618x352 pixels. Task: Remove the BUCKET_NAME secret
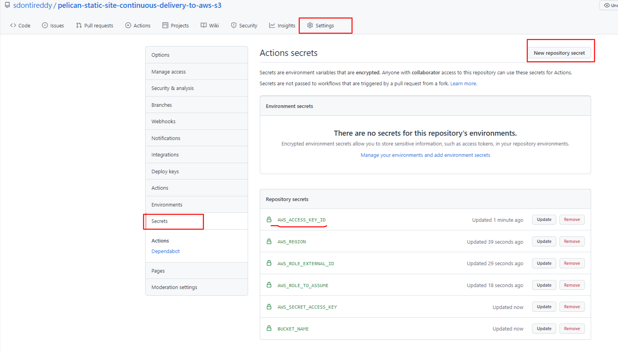[572, 329]
